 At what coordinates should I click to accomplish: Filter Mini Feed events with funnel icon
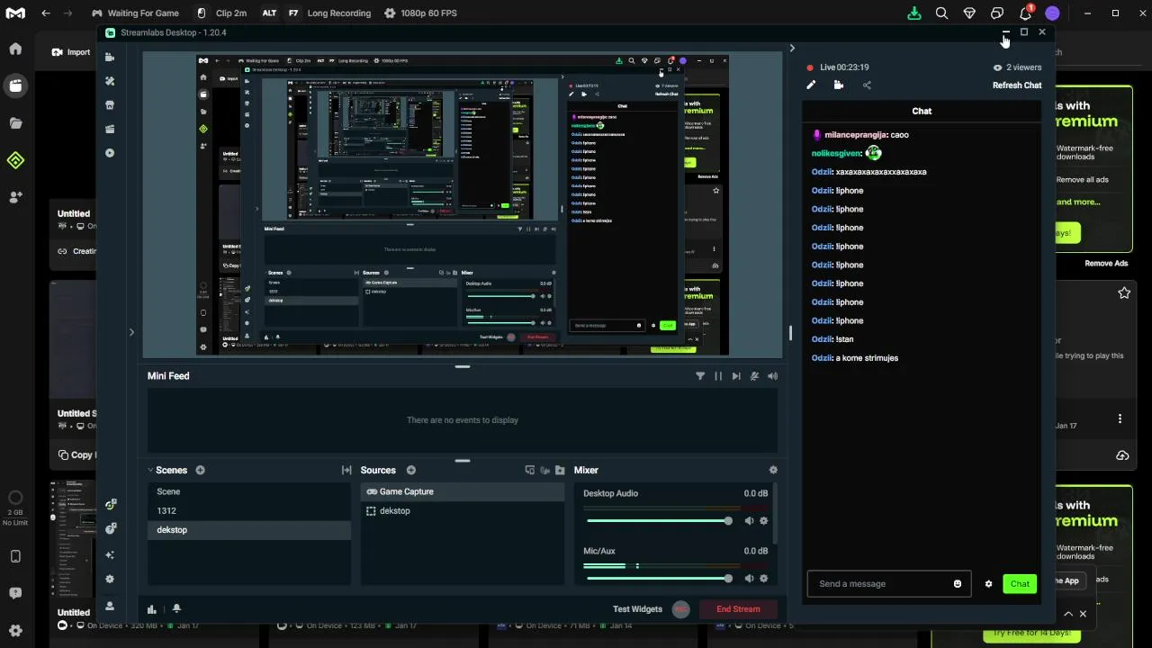click(700, 376)
